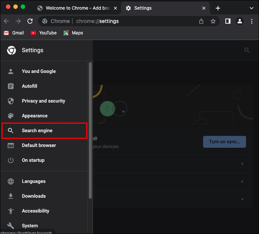Open the Gmail bookmark
Image resolution: width=259 pixels, height=234 pixels.
[x=14, y=33]
